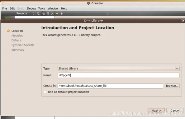This screenshot has height=119, width=185.
Task: Click the Next button
Action: (156, 111)
